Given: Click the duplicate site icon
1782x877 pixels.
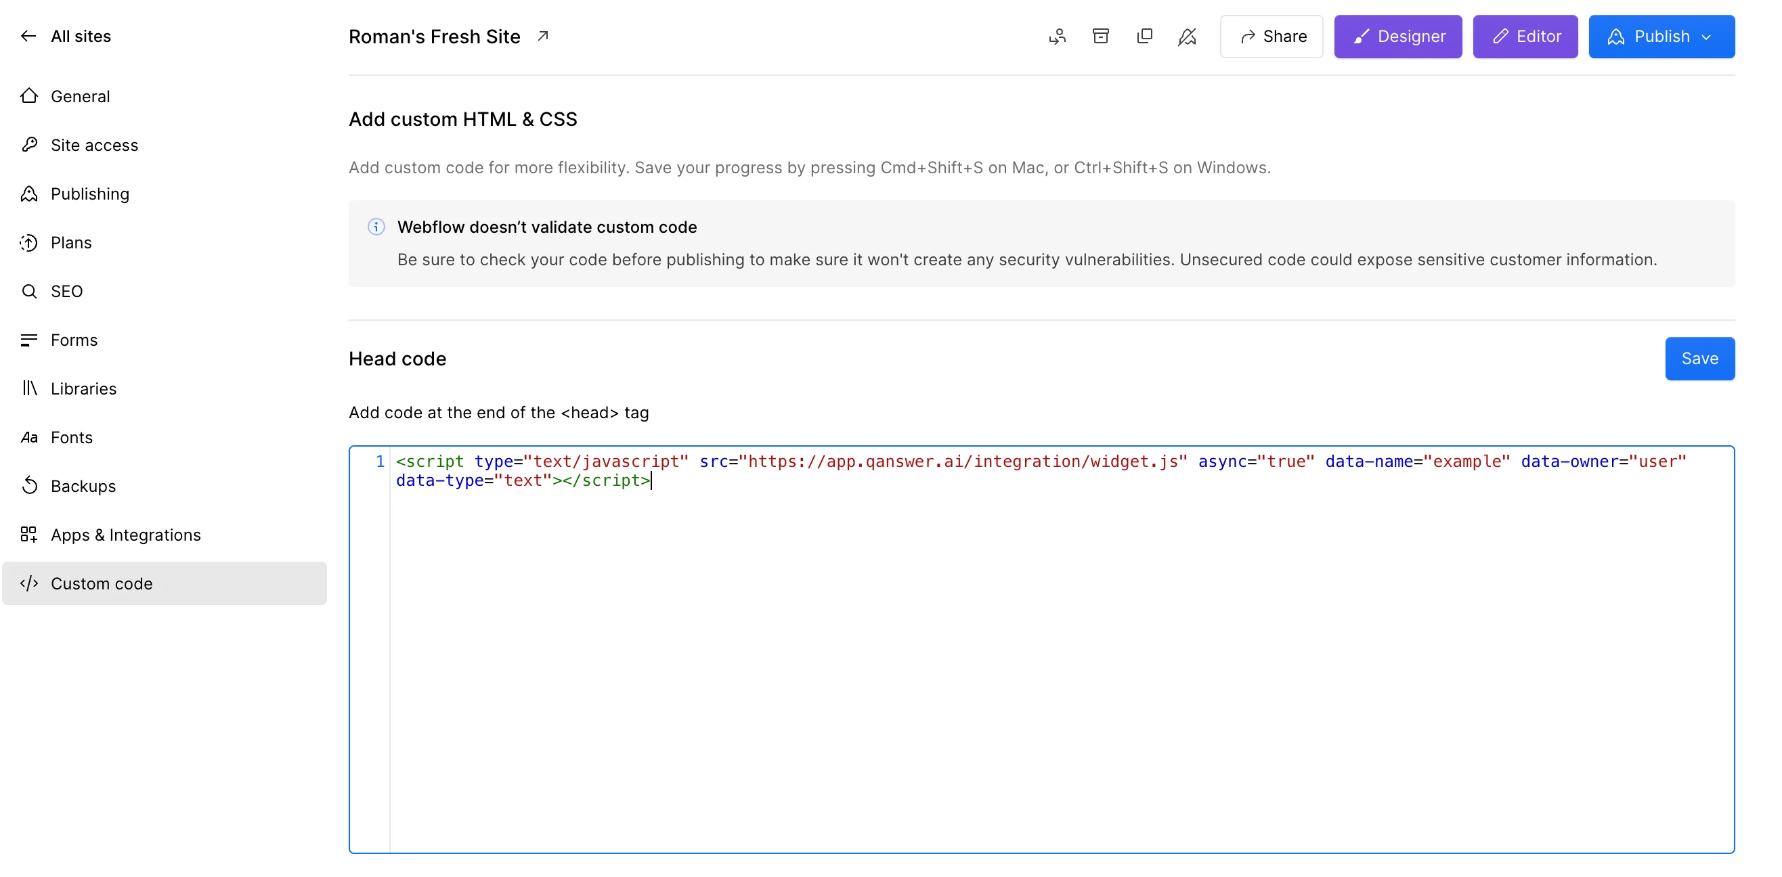Looking at the screenshot, I should coord(1144,36).
